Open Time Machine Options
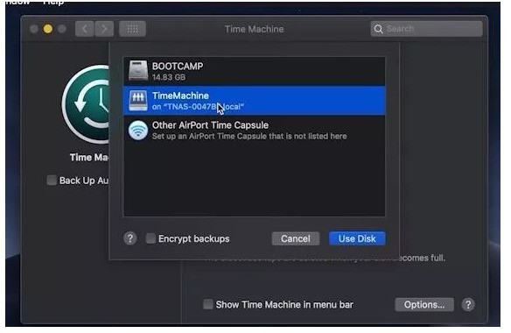Viewport: 511px width, 333px height. coord(424,305)
